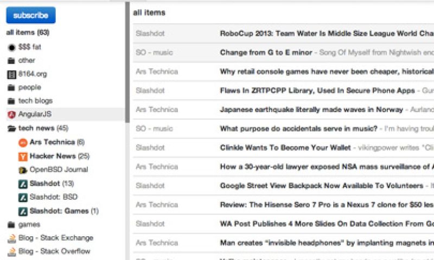Open 'What purpose do accidentals serve' item
This screenshot has width=434, height=260.
point(299,129)
